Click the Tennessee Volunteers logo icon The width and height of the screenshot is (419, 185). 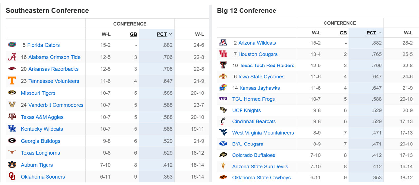coord(12,81)
